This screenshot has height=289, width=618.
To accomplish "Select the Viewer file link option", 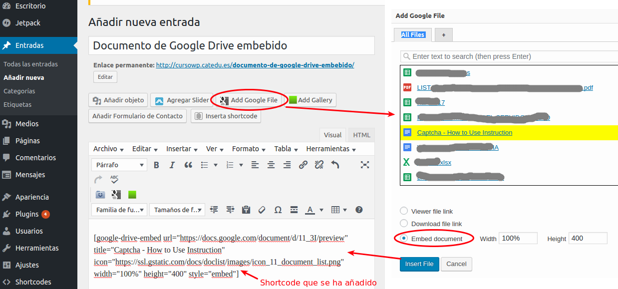I will pos(404,211).
